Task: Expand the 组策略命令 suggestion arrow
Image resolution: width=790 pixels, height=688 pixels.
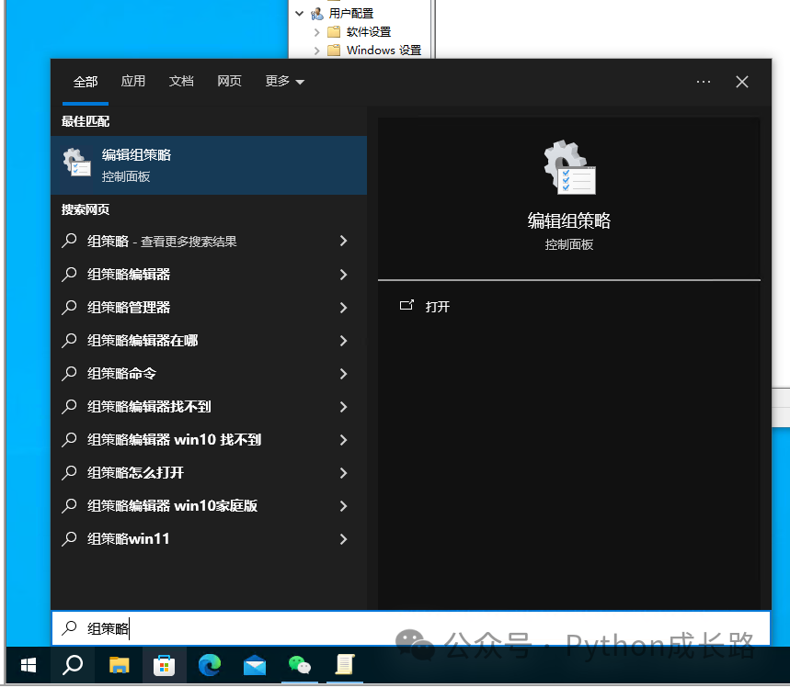Action: (343, 374)
